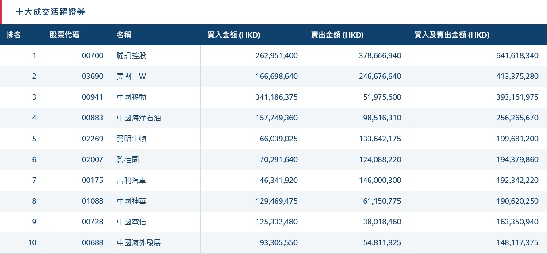Click the 中國海洋石油 name cell
Screen dimensions: 547x254
pyautogui.click(x=139, y=118)
